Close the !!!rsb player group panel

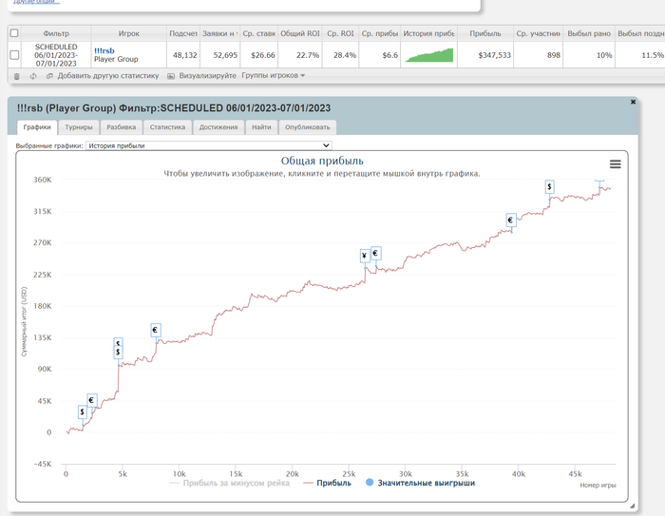tap(633, 102)
